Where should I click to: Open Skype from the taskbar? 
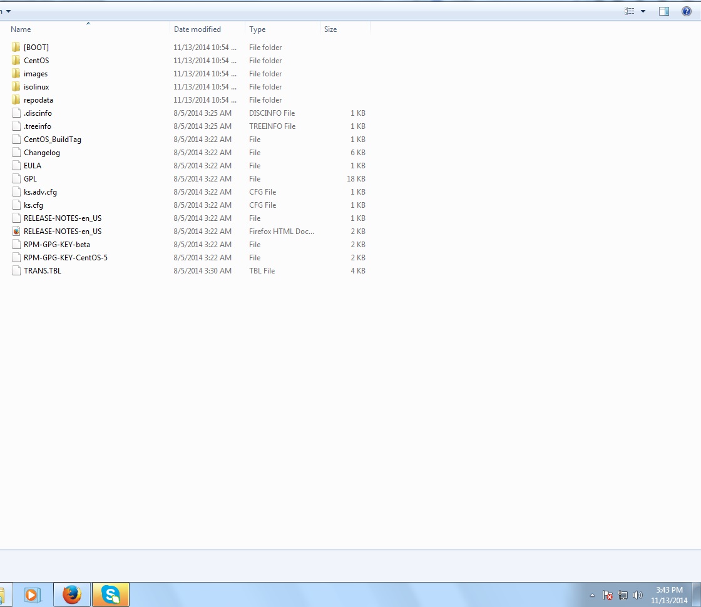pyautogui.click(x=110, y=594)
